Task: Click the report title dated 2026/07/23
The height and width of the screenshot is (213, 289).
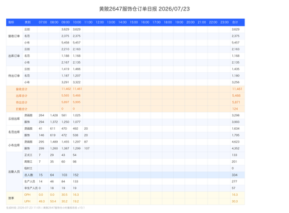Action: pyautogui.click(x=144, y=9)
